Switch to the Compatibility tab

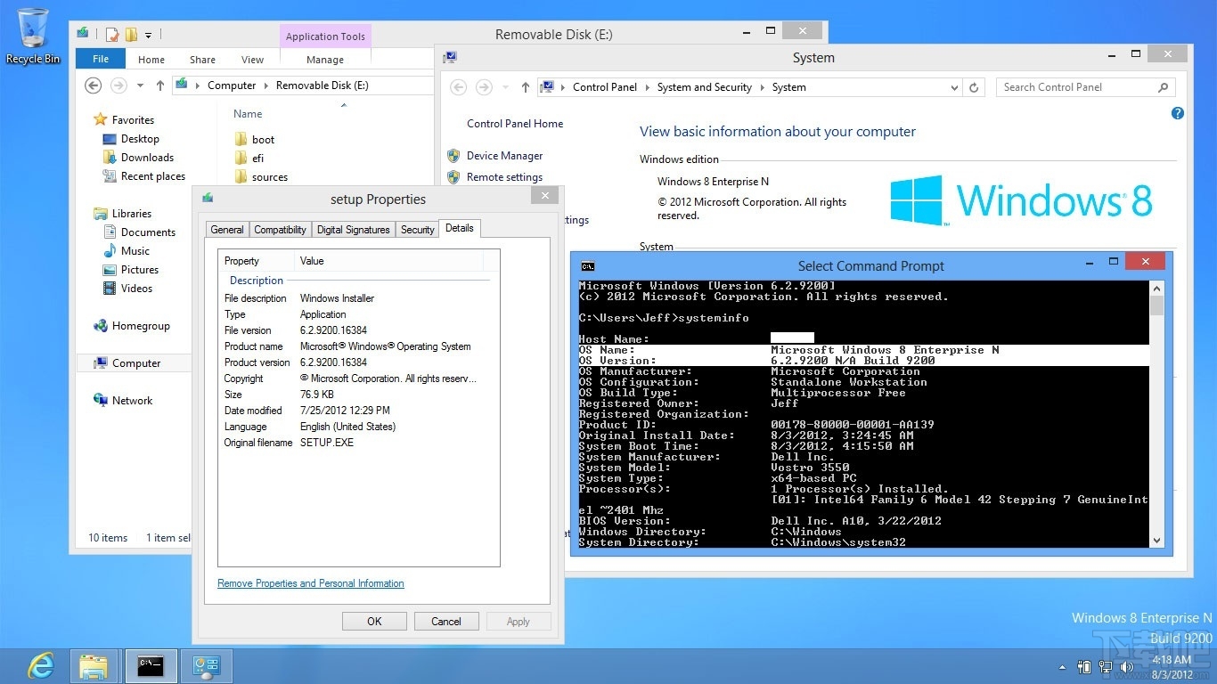click(x=280, y=229)
